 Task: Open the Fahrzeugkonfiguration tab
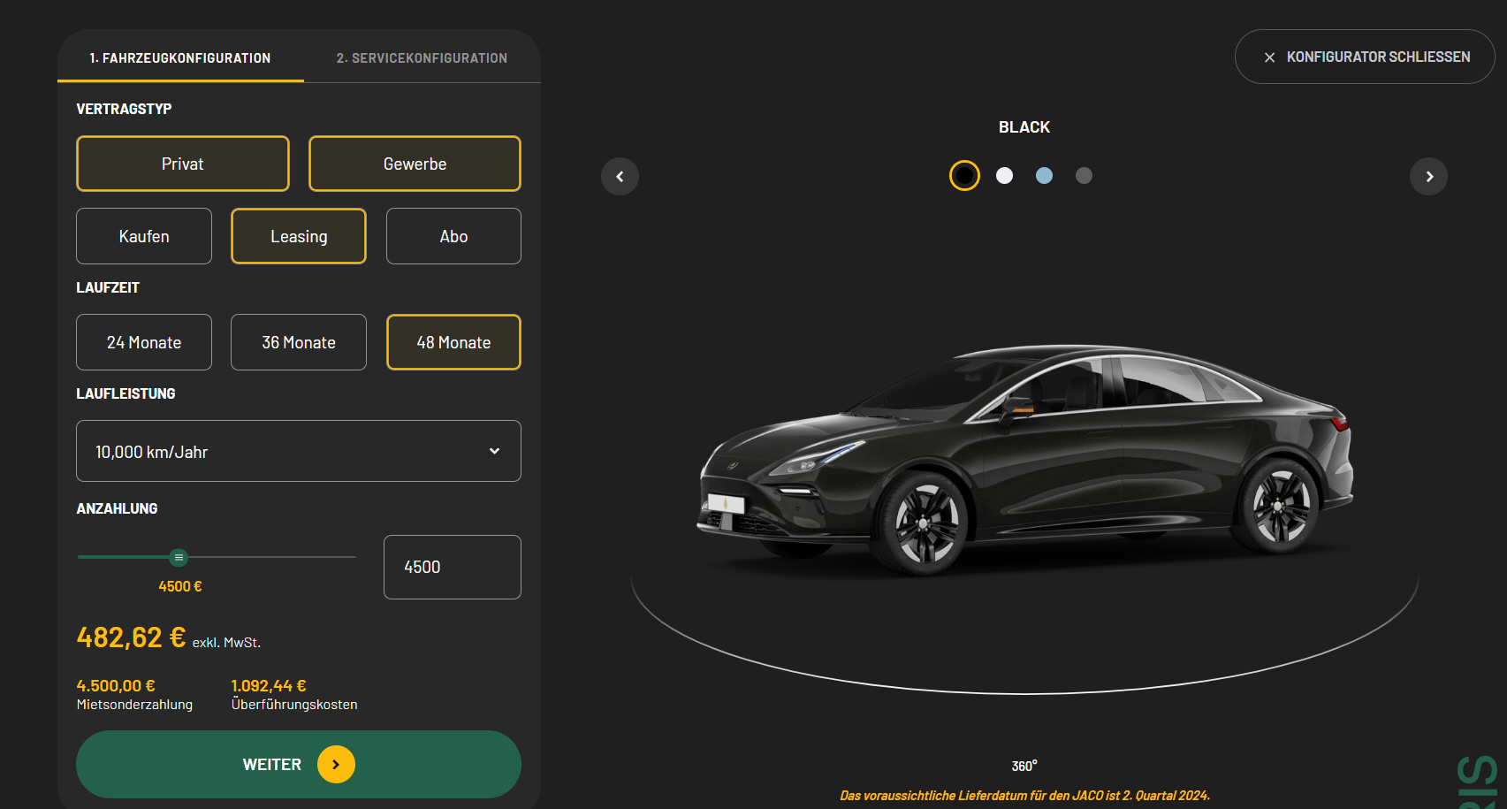(x=180, y=58)
